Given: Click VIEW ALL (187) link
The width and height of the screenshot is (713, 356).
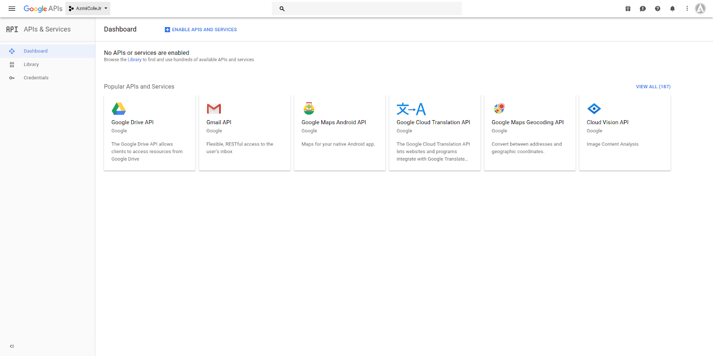Looking at the screenshot, I should 653,87.
